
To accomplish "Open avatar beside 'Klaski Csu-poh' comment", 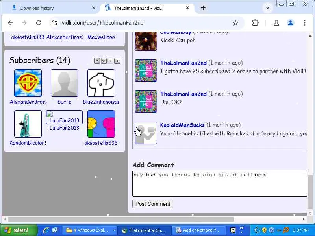I will click(x=146, y=41).
